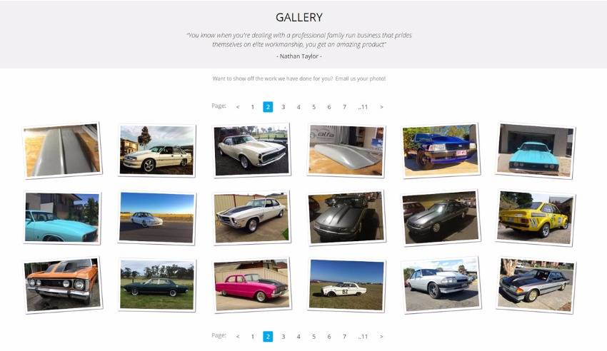
Task: Click next page arrow in bottom pagination
Action: [381, 337]
